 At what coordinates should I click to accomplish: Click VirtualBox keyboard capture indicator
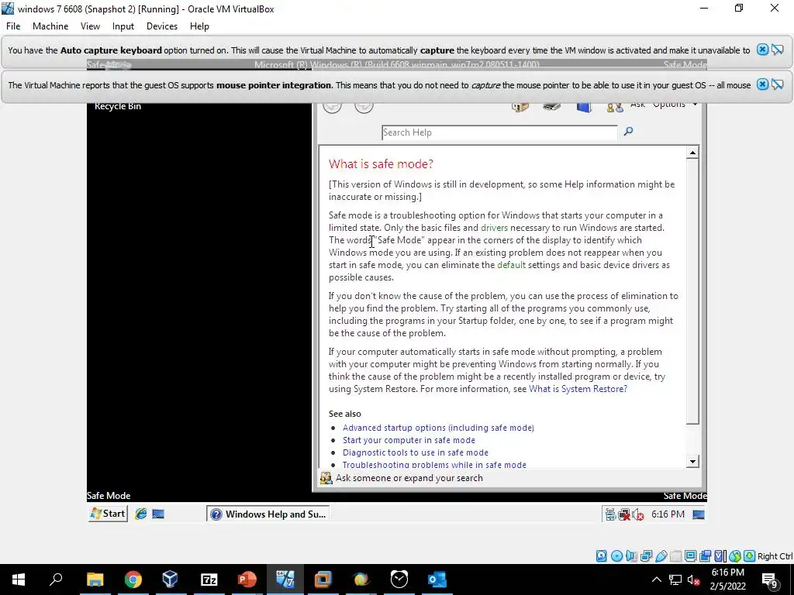pyautogui.click(x=750, y=556)
